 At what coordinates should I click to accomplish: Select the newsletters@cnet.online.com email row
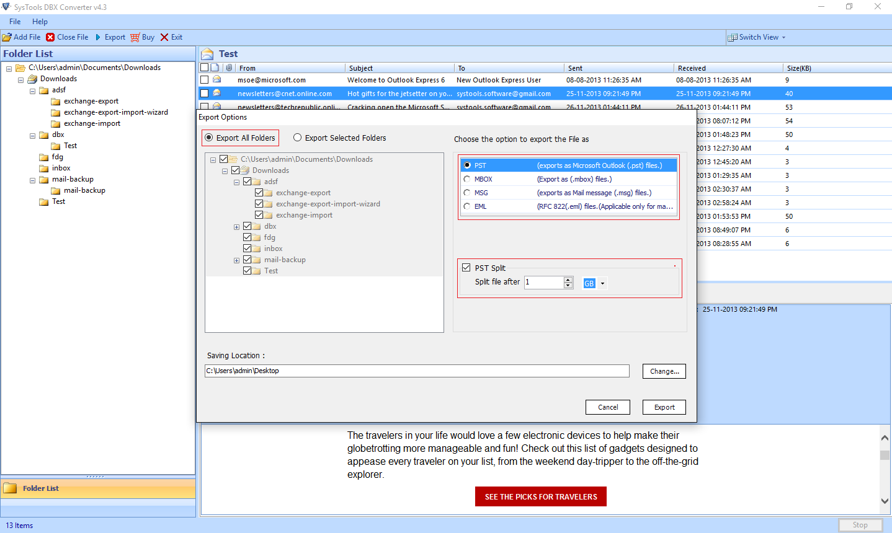545,94
